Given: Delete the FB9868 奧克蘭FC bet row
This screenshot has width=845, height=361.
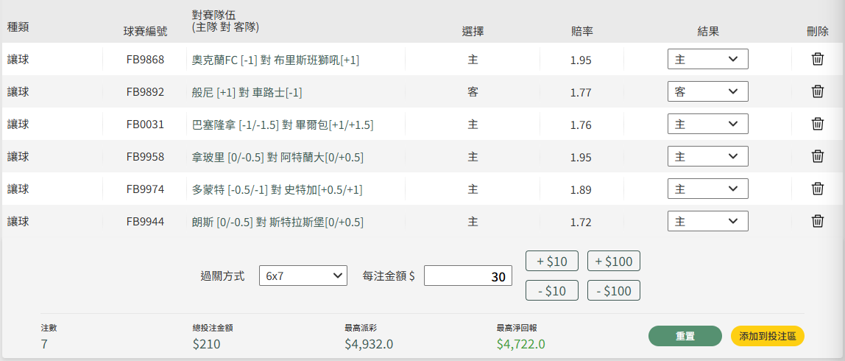Looking at the screenshot, I should click(x=817, y=60).
